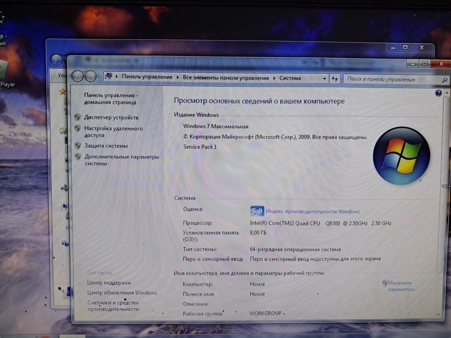
Task: Click scrollbar down arrow in System window
Action: tap(438, 314)
